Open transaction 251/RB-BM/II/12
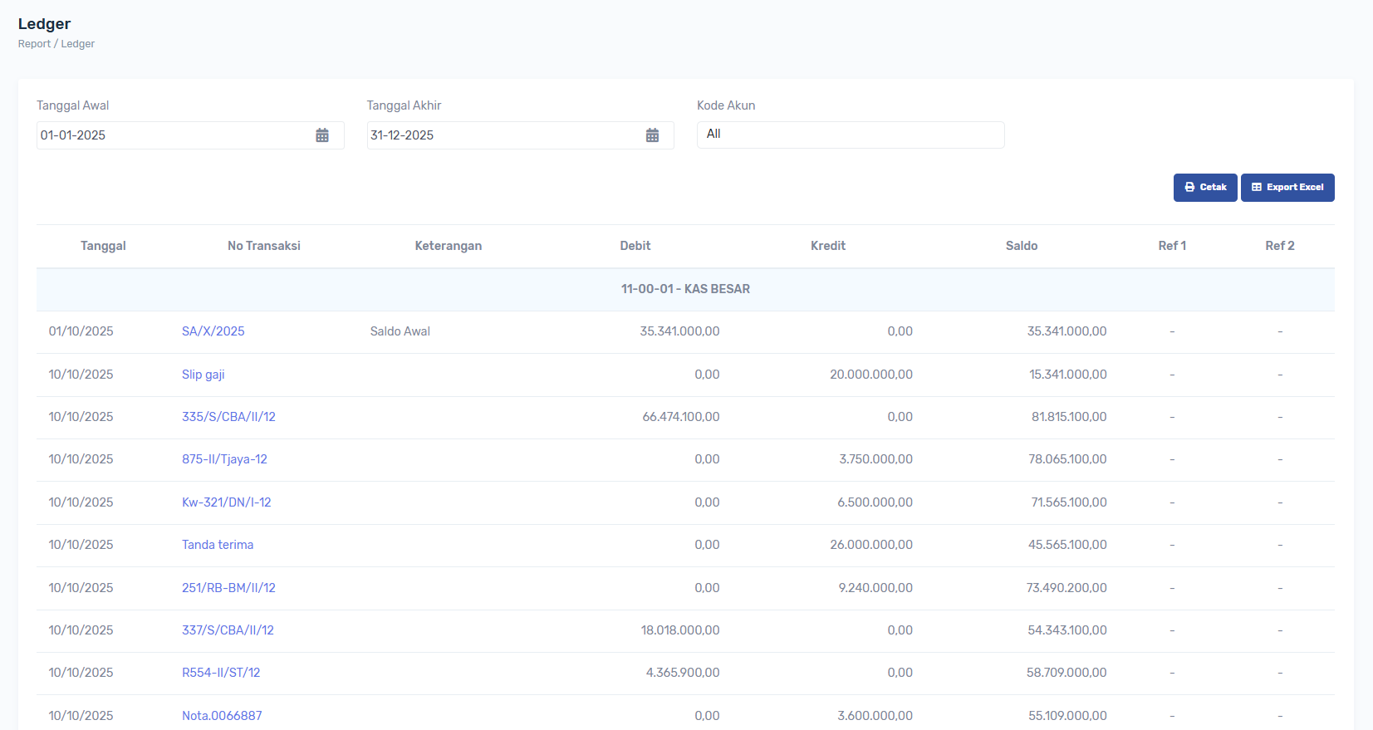Viewport: 1373px width, 730px height. 228,588
